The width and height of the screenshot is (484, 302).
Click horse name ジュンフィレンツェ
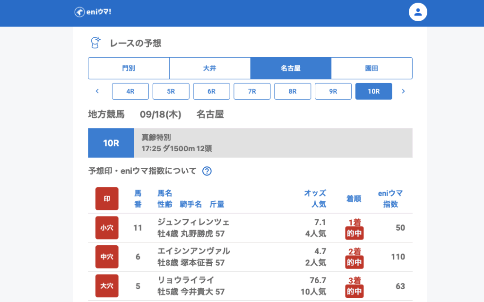[x=193, y=222]
